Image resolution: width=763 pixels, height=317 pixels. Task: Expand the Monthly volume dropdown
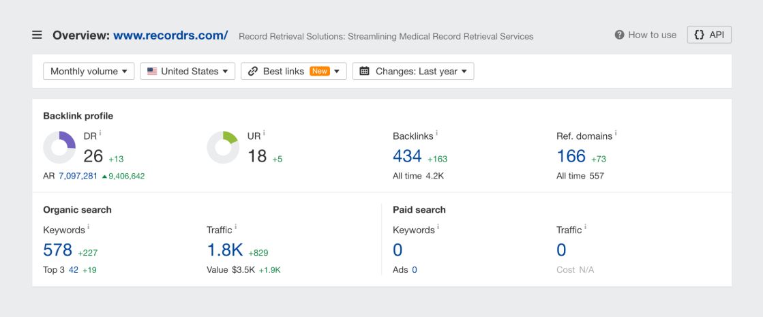point(89,71)
